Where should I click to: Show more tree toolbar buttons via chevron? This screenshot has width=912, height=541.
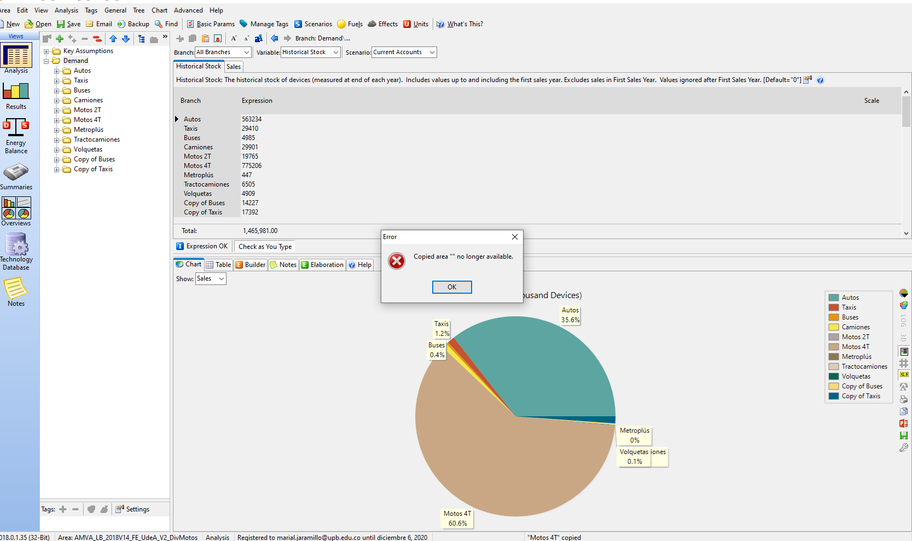click(x=165, y=37)
